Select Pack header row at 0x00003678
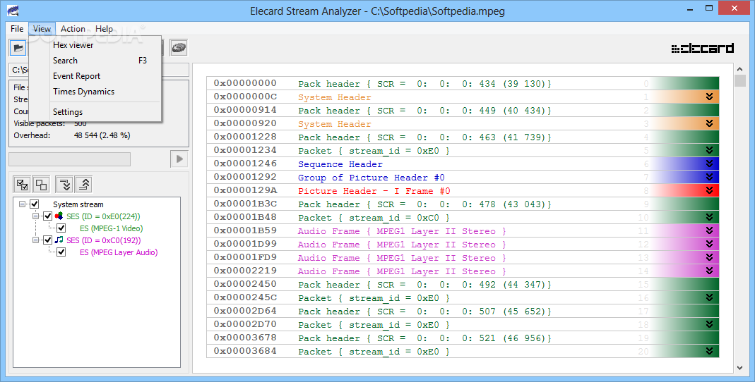 point(462,338)
